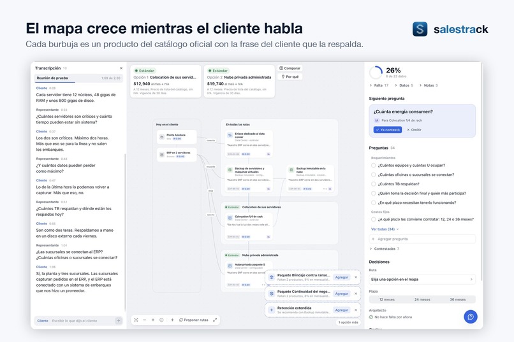
Task: Show the 1 opción más pill
Action: tap(348, 322)
